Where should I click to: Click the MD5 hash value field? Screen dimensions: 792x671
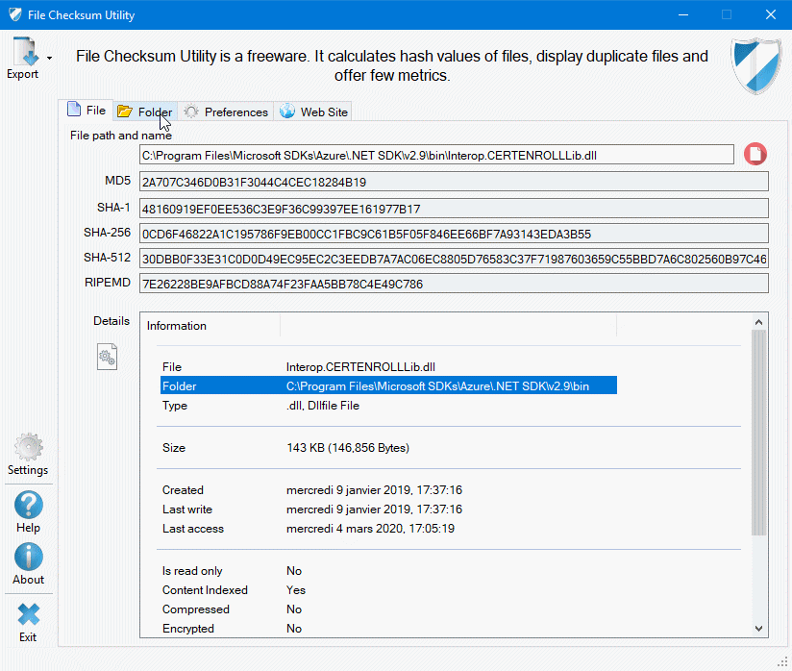[x=454, y=182]
